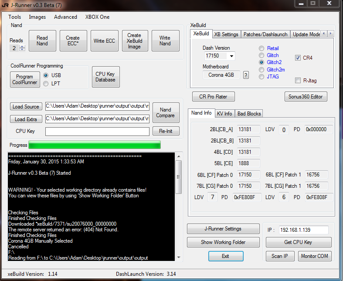Screen dimensions: 343x281
Task: Open the XBOX One menu
Action: point(97,17)
